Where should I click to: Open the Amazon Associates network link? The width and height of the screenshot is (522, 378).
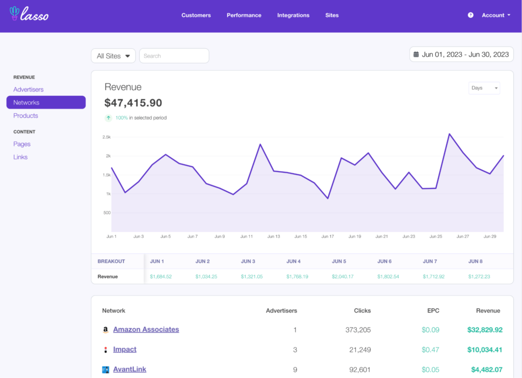pos(146,330)
